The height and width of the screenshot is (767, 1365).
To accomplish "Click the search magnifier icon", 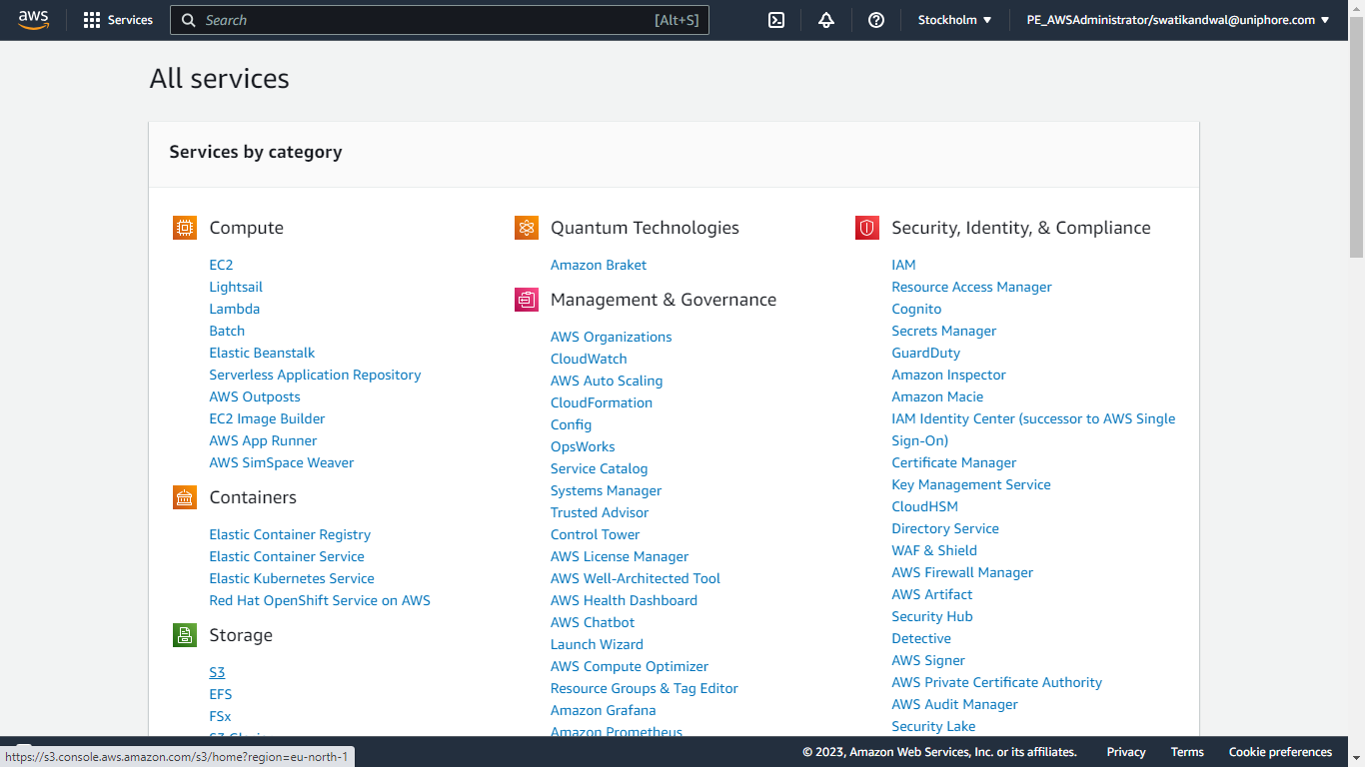I will 189,20.
